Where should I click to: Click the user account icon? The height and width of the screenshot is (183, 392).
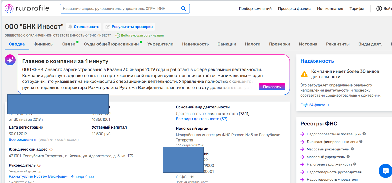click(379, 9)
